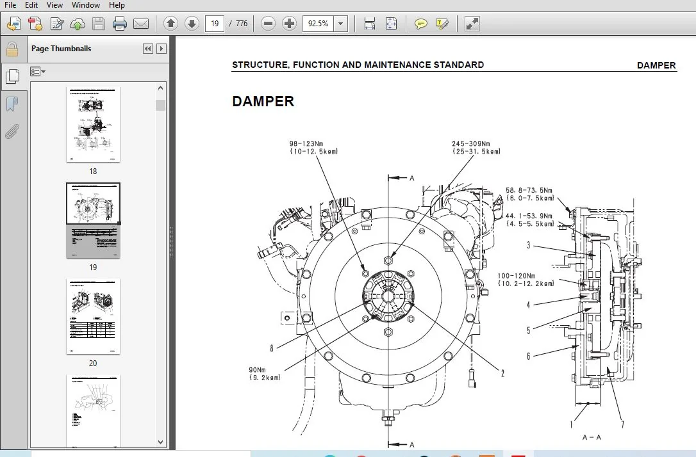Open the Window menu

[x=86, y=5]
